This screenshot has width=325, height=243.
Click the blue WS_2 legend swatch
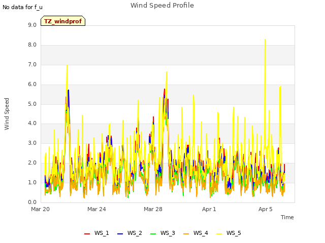120,234
